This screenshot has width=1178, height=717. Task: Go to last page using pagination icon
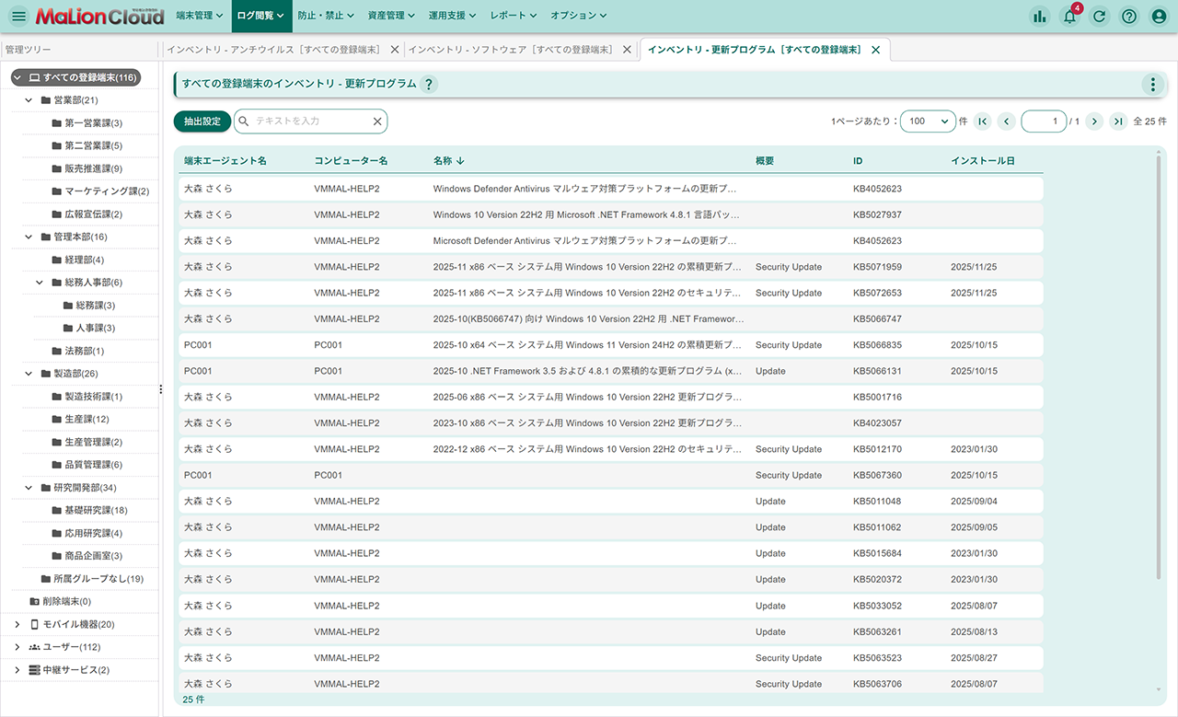pos(1118,121)
